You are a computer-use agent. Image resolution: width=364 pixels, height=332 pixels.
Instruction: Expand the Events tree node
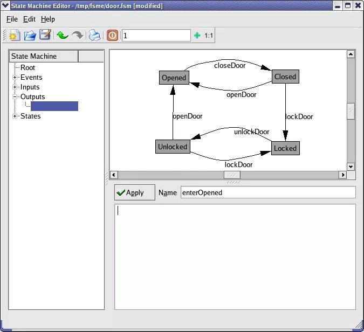click(15, 77)
